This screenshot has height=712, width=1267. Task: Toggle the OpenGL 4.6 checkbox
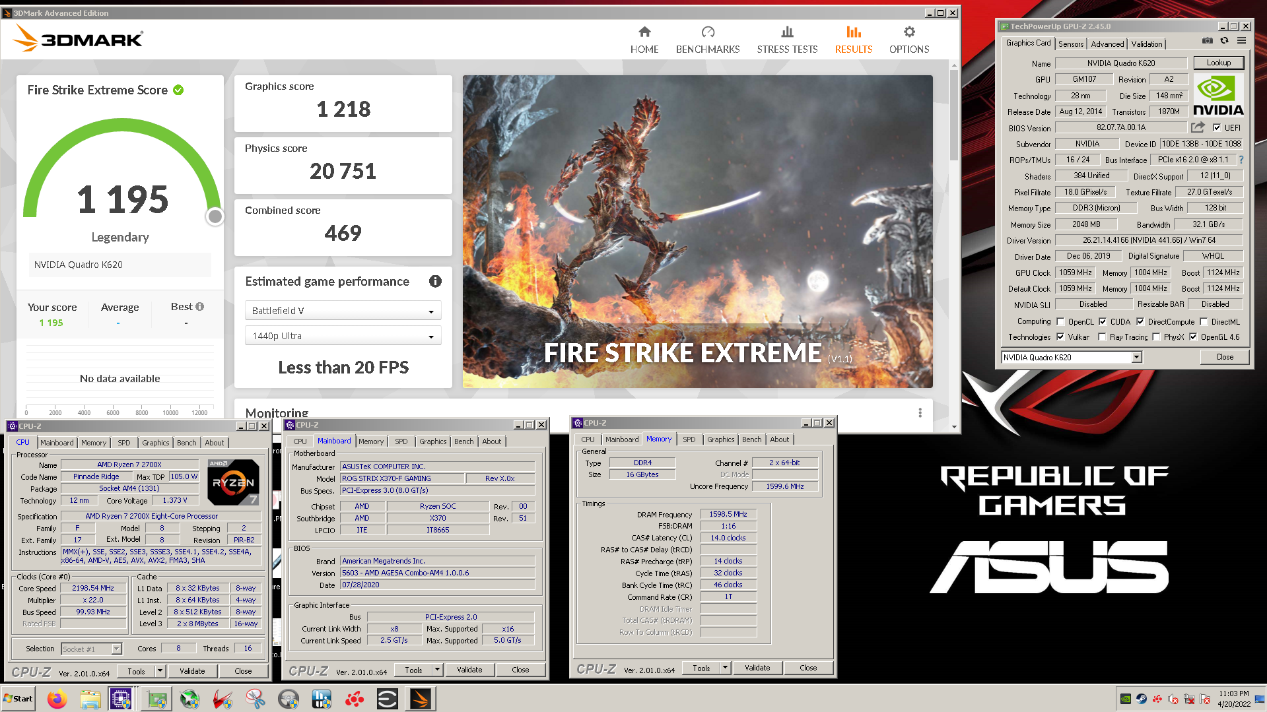pyautogui.click(x=1193, y=337)
